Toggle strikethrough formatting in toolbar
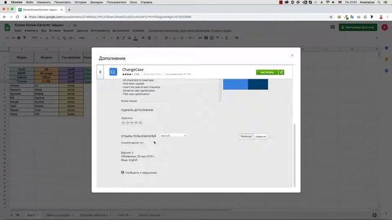This screenshot has width=392, height=220. 129,38
